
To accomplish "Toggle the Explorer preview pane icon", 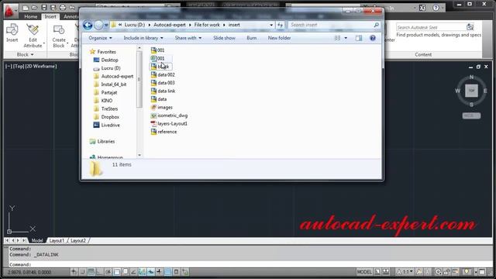I will 358,38.
